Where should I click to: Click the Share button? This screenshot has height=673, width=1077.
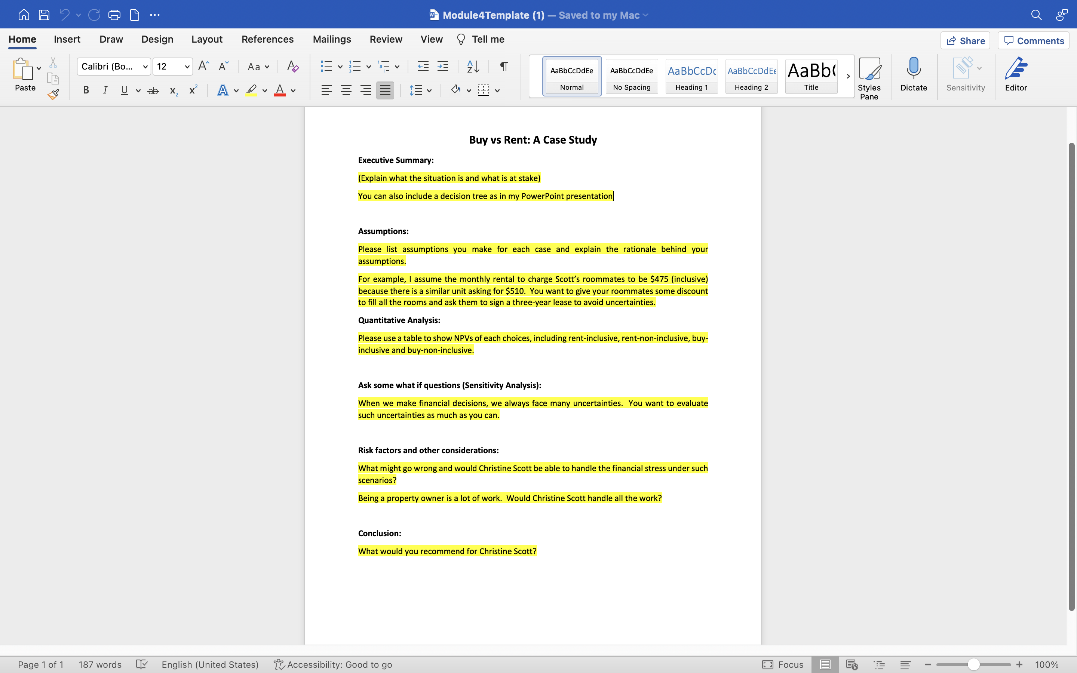[x=965, y=40]
